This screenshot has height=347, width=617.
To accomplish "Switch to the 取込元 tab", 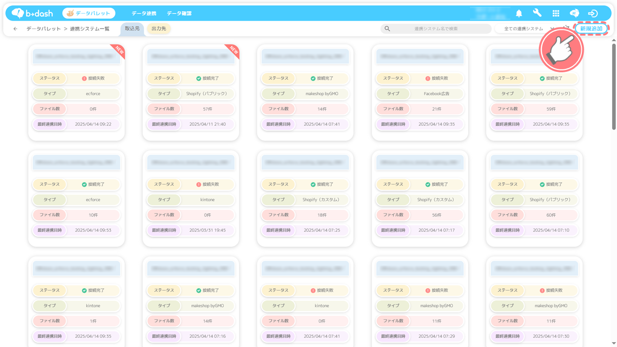I will 132,29.
